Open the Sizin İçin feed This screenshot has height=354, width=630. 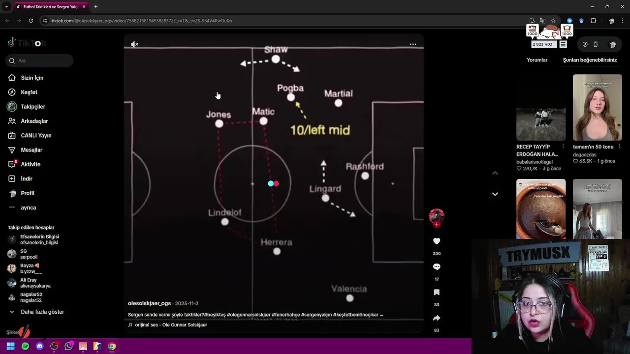coord(32,78)
